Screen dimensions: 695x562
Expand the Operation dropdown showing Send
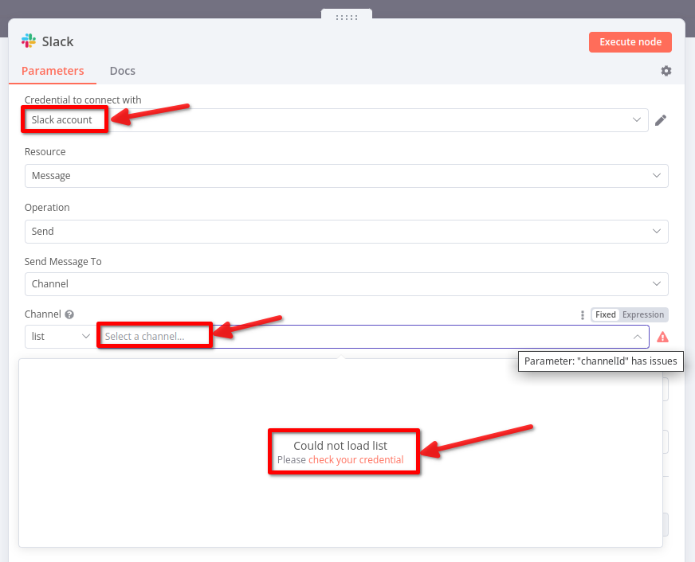(x=346, y=232)
